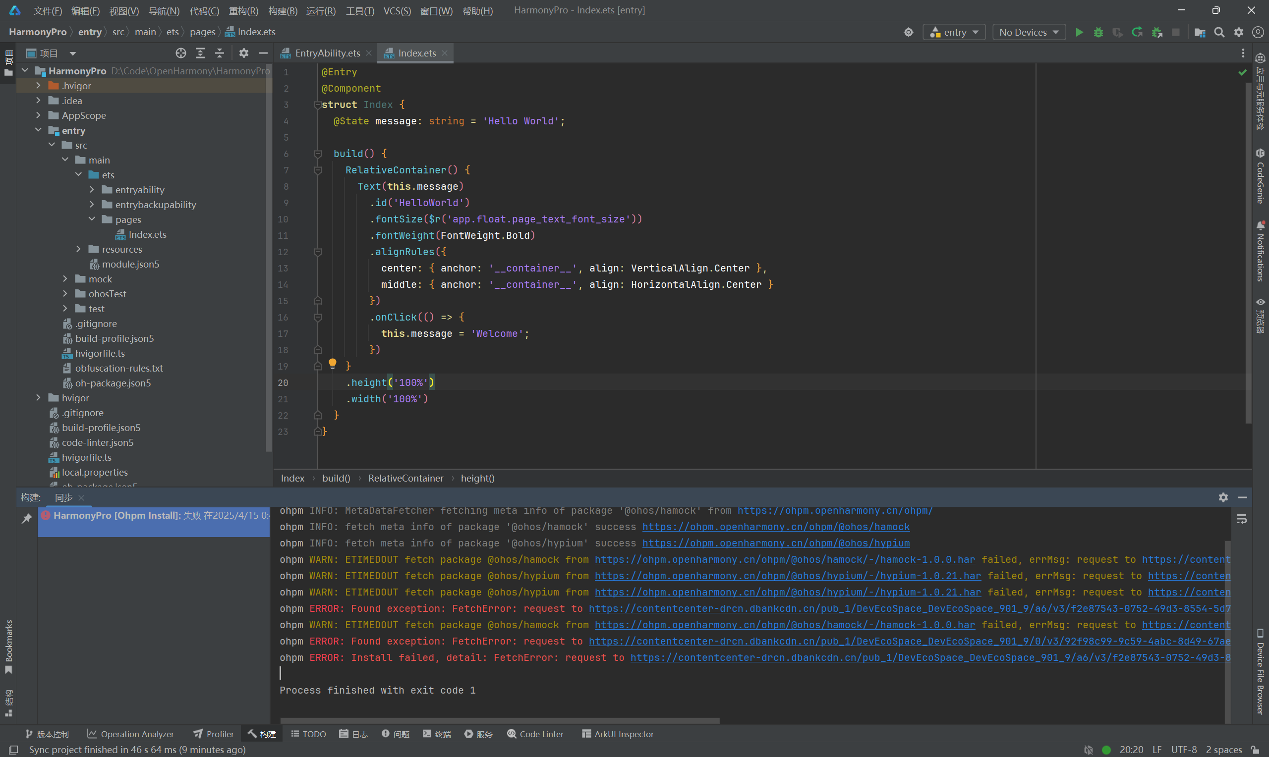
Task: Click the stop run button
Action: tap(1176, 32)
